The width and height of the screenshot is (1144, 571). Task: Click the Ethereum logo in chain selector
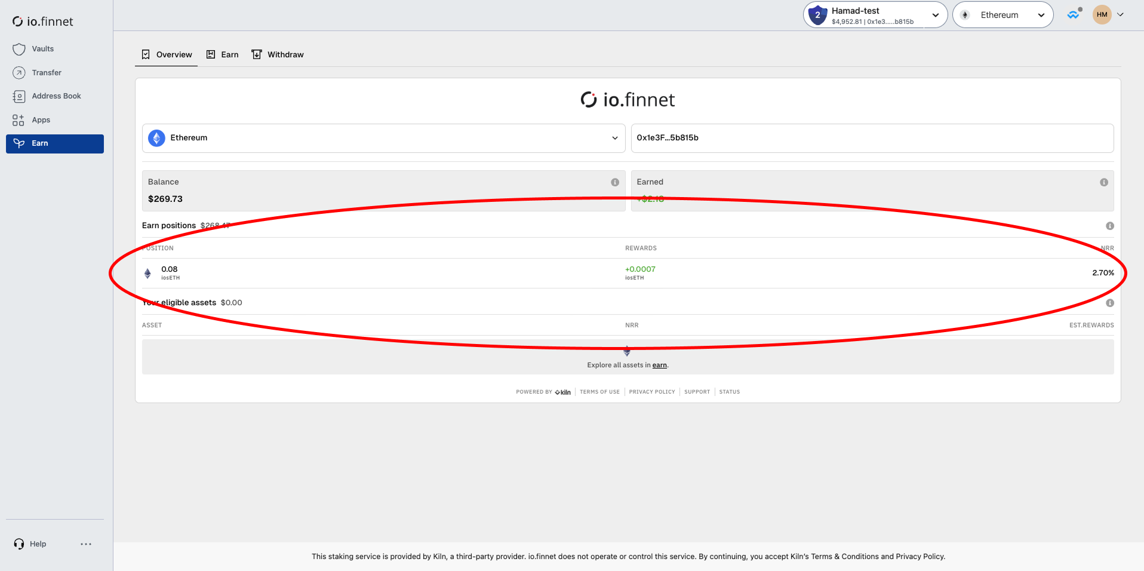point(156,138)
